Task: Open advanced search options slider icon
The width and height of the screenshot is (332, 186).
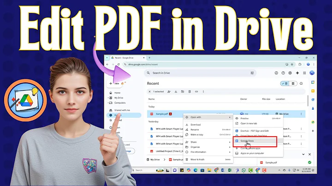Action: point(252,73)
